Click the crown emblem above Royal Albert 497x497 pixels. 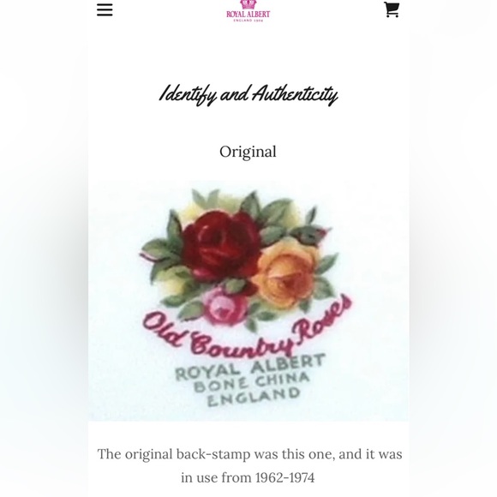click(248, 4)
